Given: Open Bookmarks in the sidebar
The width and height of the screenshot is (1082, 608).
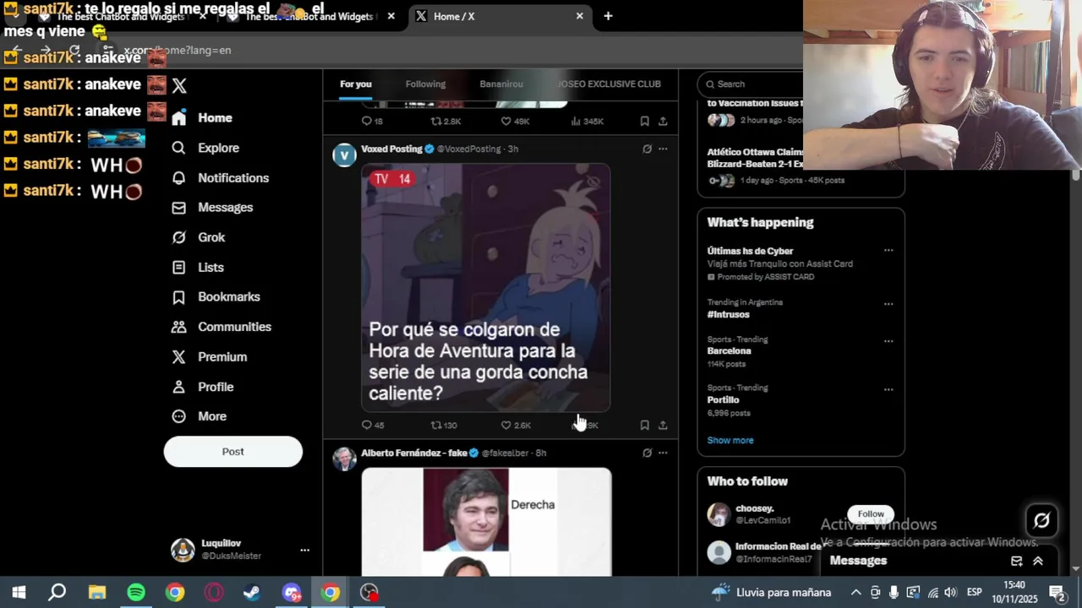Looking at the screenshot, I should [x=216, y=297].
